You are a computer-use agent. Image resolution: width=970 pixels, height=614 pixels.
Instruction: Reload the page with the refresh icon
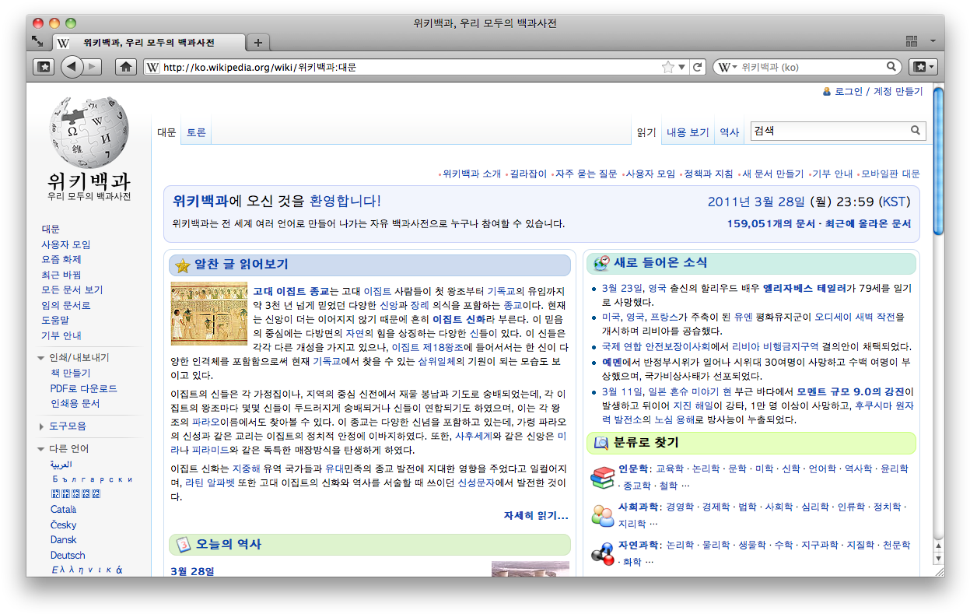(x=698, y=67)
